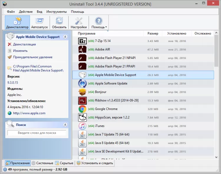The image size is (221, 174).
Task: Click the search word input field
Action: (x=37, y=133)
